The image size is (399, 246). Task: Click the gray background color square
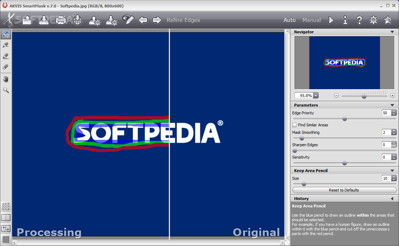point(6,240)
